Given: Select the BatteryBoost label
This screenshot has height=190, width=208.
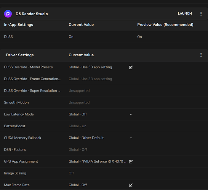Looking at the screenshot, I should [14, 126].
